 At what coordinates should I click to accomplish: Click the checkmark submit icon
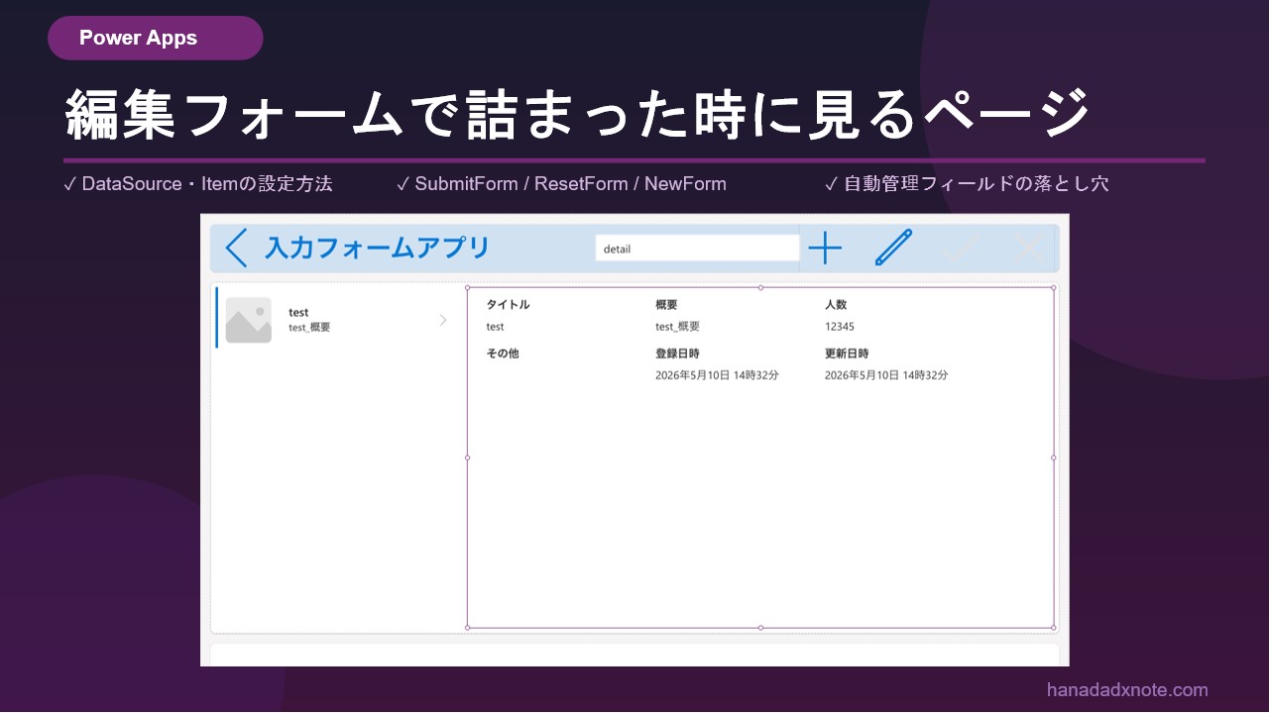click(x=962, y=249)
